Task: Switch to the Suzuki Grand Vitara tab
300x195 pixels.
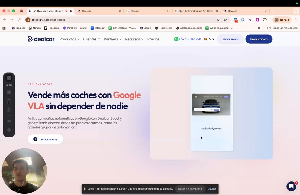Action: tap(196, 11)
